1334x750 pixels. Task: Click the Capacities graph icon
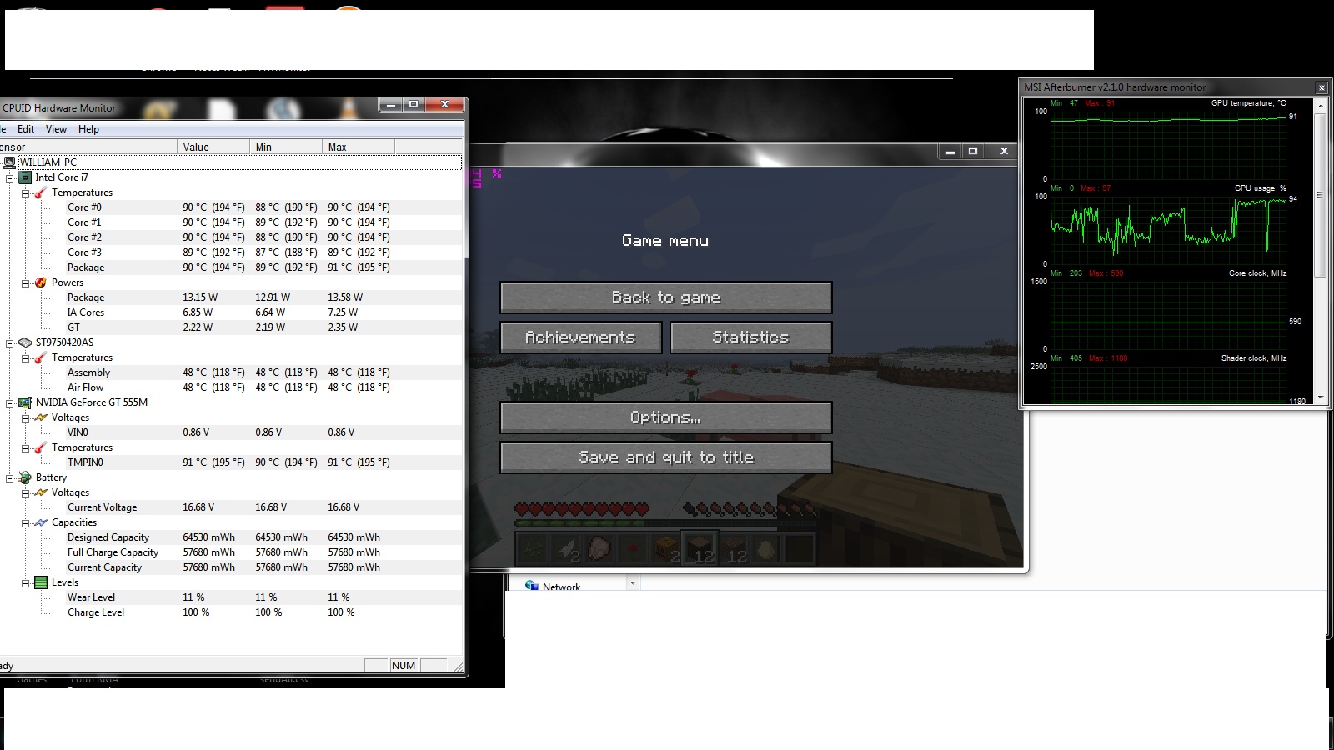click(41, 522)
